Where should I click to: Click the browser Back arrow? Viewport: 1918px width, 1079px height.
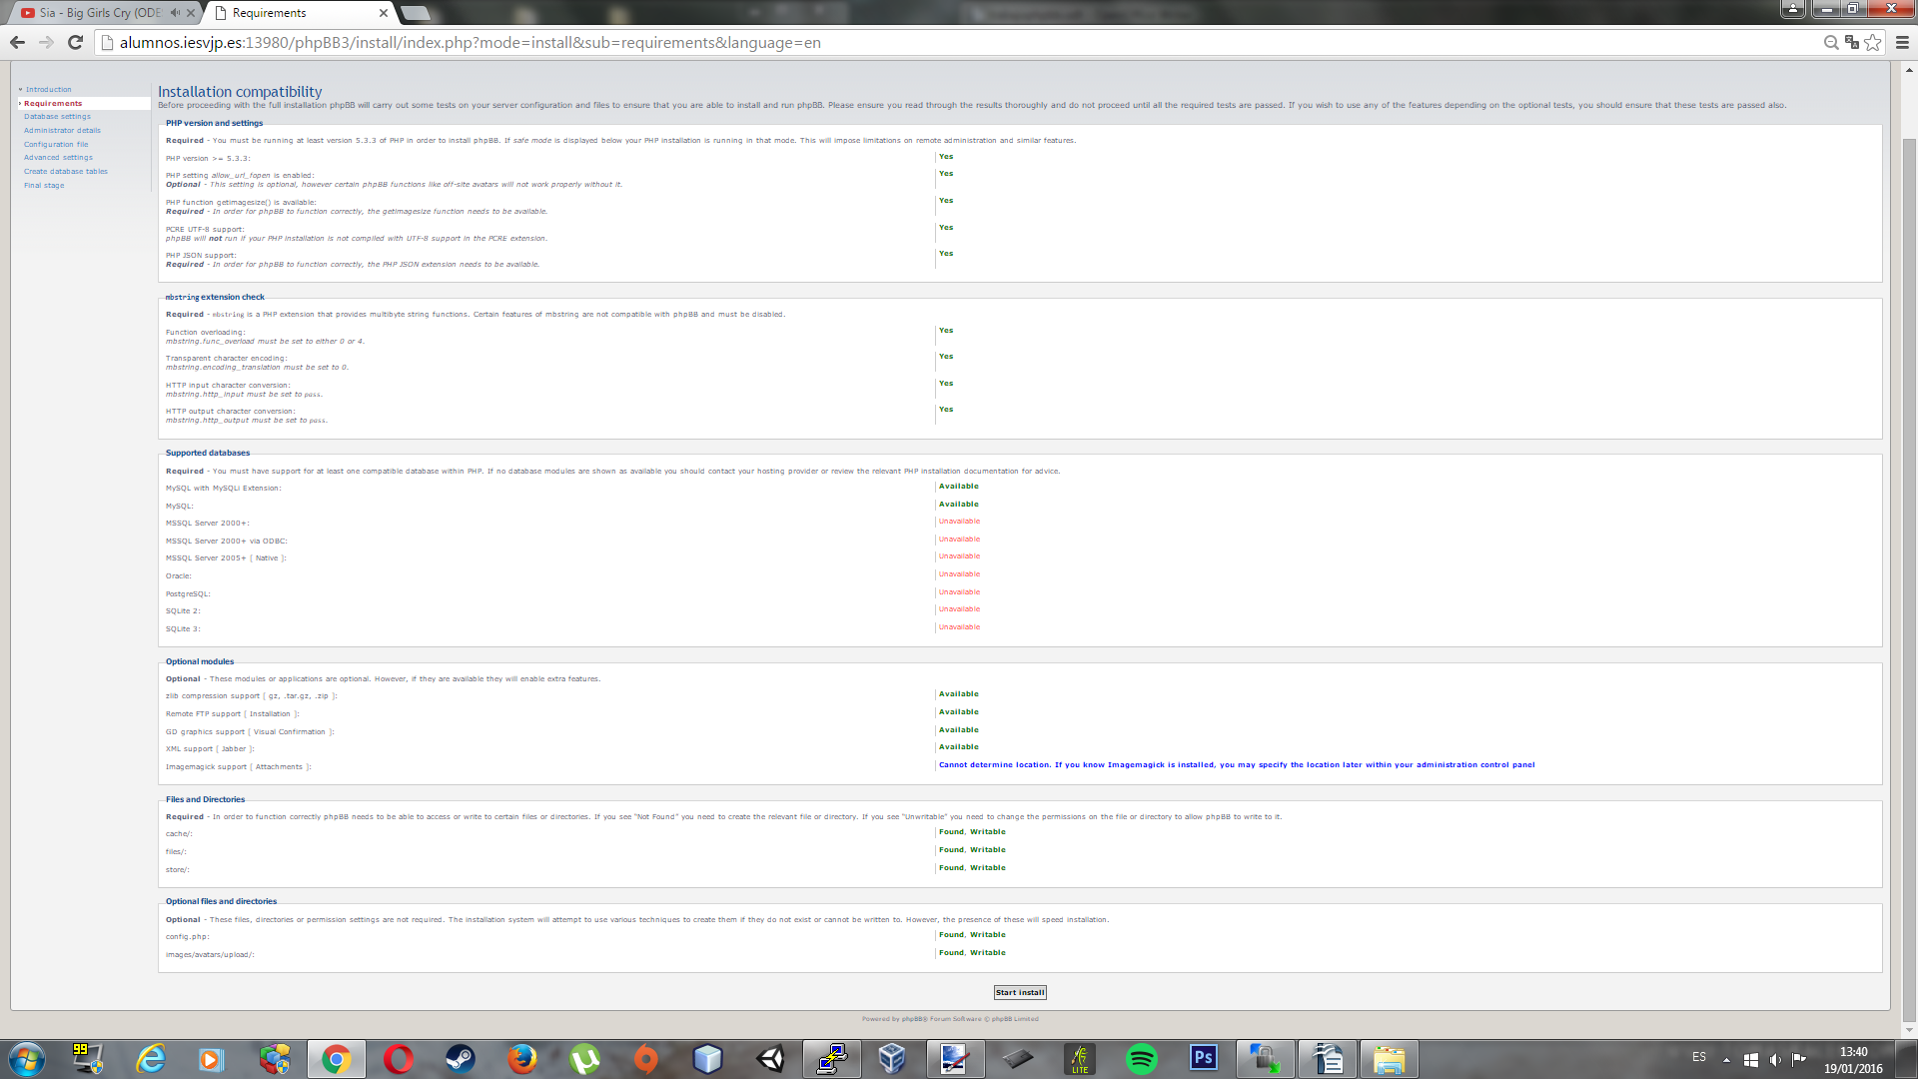pos(17,42)
